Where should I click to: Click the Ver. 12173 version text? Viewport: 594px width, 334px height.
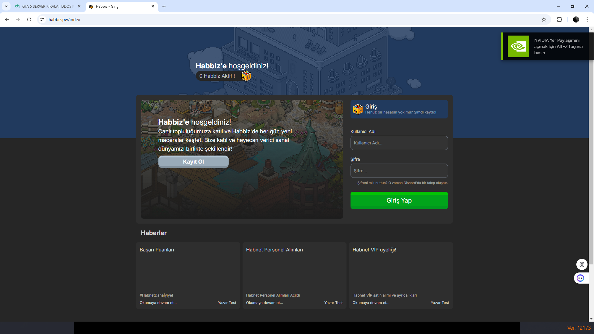(x=579, y=328)
